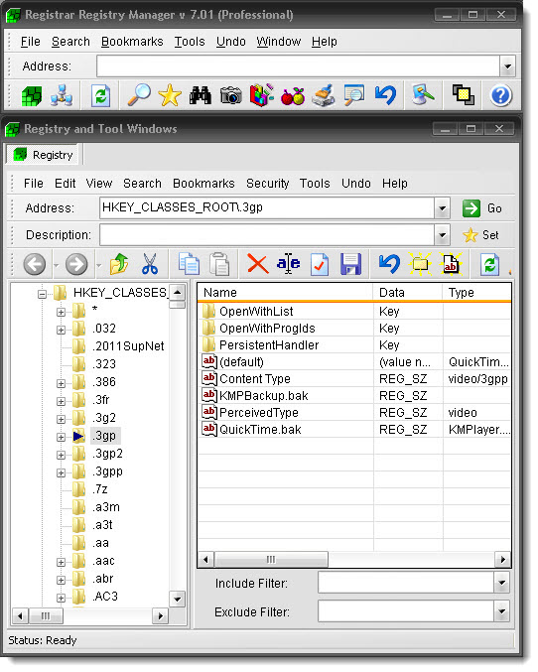Open bookmarks with the yellow star icon
This screenshot has height=672, width=538.
[170, 95]
